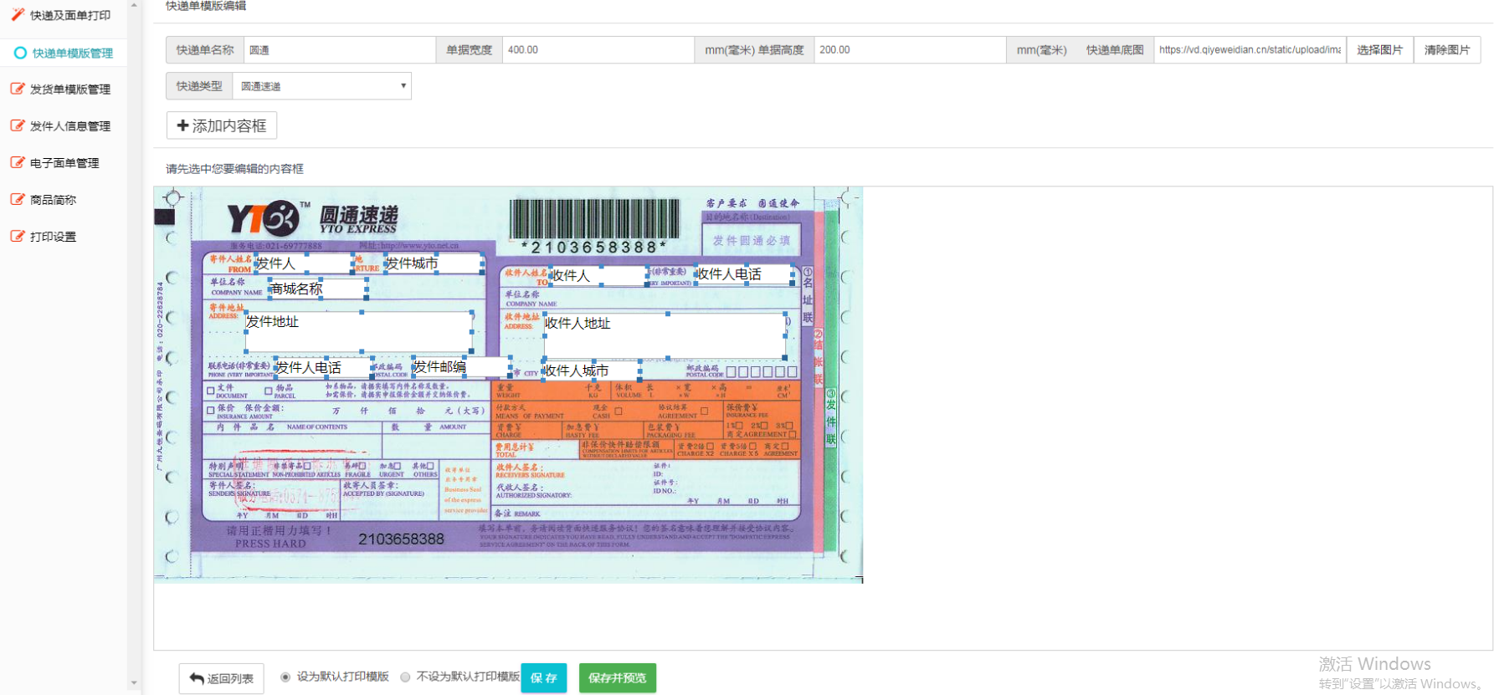Select the 发件人 content box on template
Screen dimensions: 1494x695
303,263
